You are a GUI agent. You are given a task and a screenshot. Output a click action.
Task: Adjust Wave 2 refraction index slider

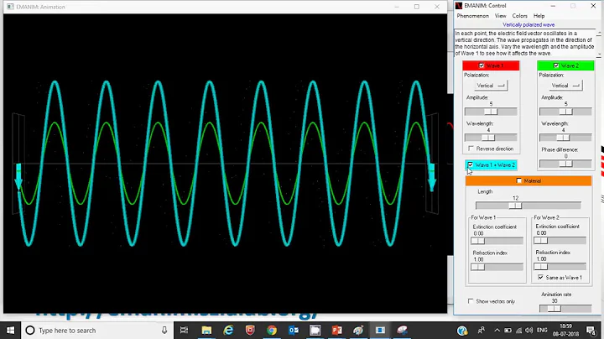click(560, 267)
